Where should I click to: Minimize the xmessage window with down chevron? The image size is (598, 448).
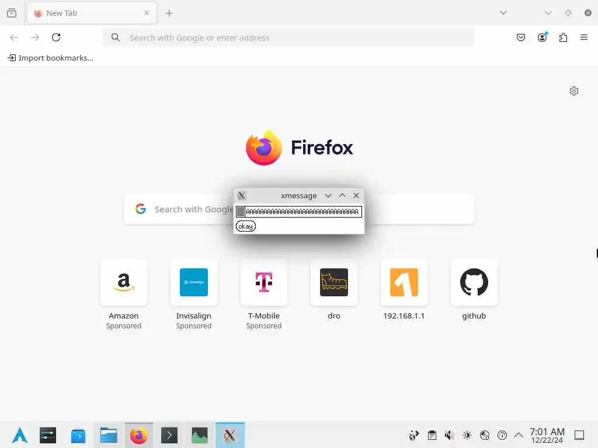[328, 196]
